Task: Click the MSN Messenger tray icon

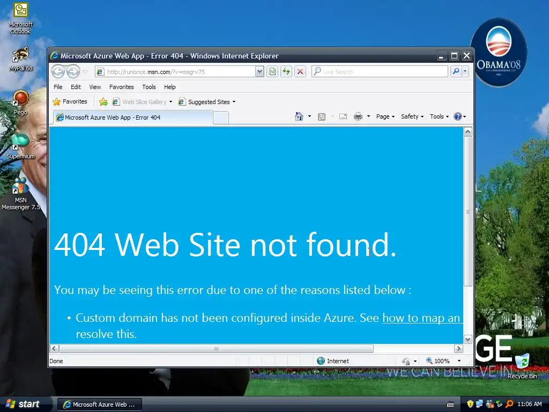Action: click(489, 404)
